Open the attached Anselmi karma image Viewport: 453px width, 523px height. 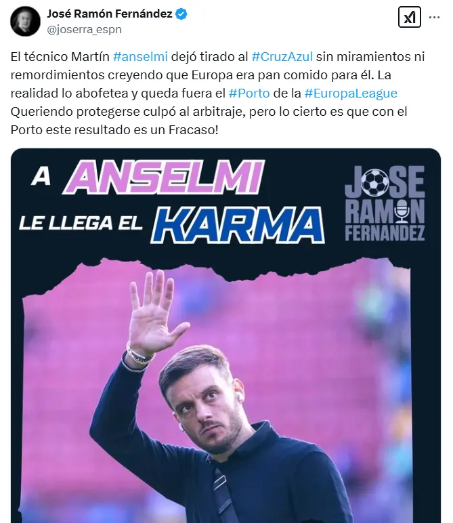[225, 335]
